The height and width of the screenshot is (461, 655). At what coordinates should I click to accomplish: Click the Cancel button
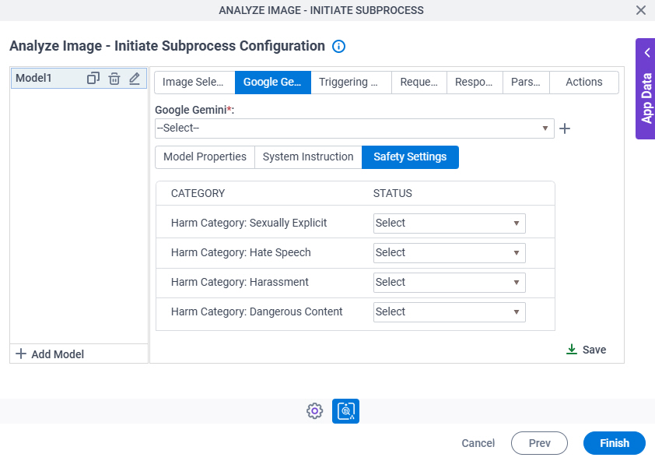coord(478,443)
